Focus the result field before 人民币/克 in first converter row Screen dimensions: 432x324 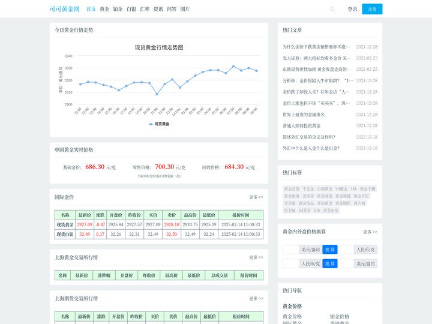(x=346, y=250)
